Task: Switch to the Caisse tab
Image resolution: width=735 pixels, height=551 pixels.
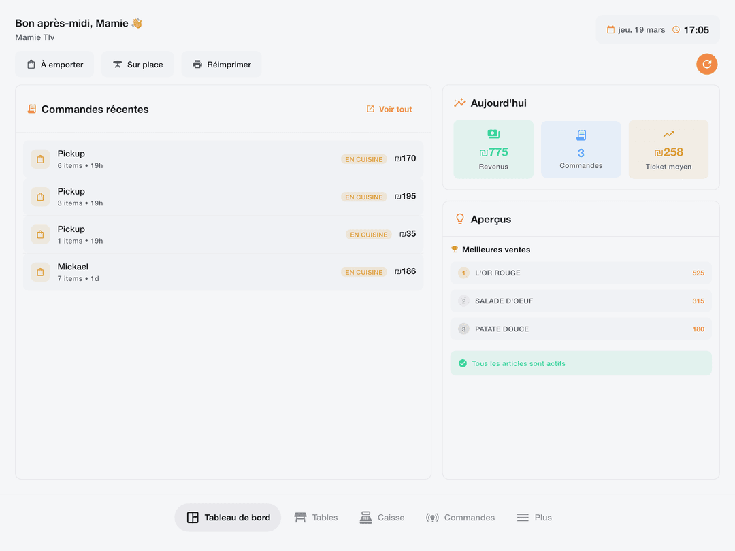Action: tap(382, 518)
